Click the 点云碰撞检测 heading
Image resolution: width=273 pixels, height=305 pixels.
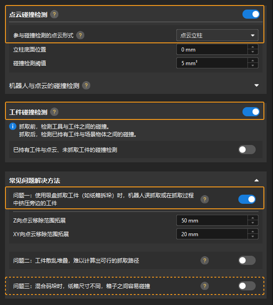(28, 15)
